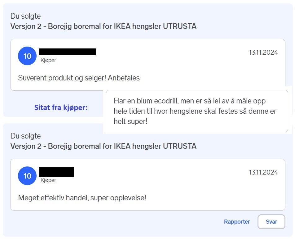The image size is (295, 241).
Task: Click the blue score badge on second review
Action: [27, 176]
